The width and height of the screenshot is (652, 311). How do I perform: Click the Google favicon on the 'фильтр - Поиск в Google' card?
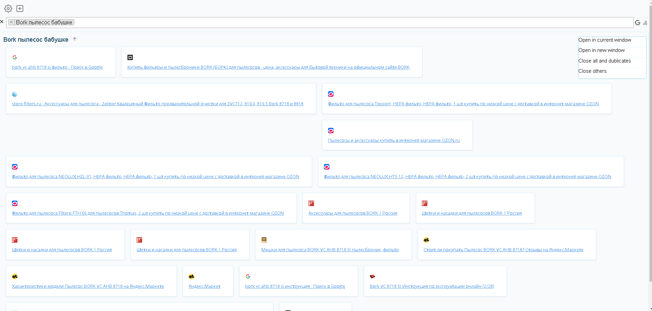(15, 57)
